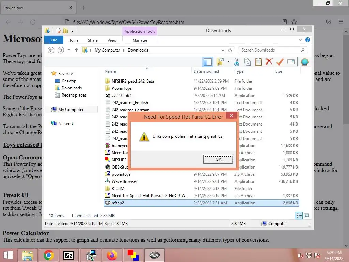The width and height of the screenshot is (349, 262).
Task: Open the recent locations dropdown arrow
Action: pos(69,50)
